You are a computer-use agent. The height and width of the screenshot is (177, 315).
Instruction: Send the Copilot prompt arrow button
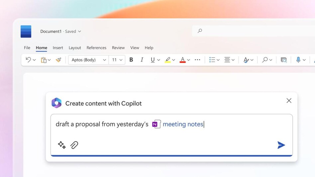point(281,145)
